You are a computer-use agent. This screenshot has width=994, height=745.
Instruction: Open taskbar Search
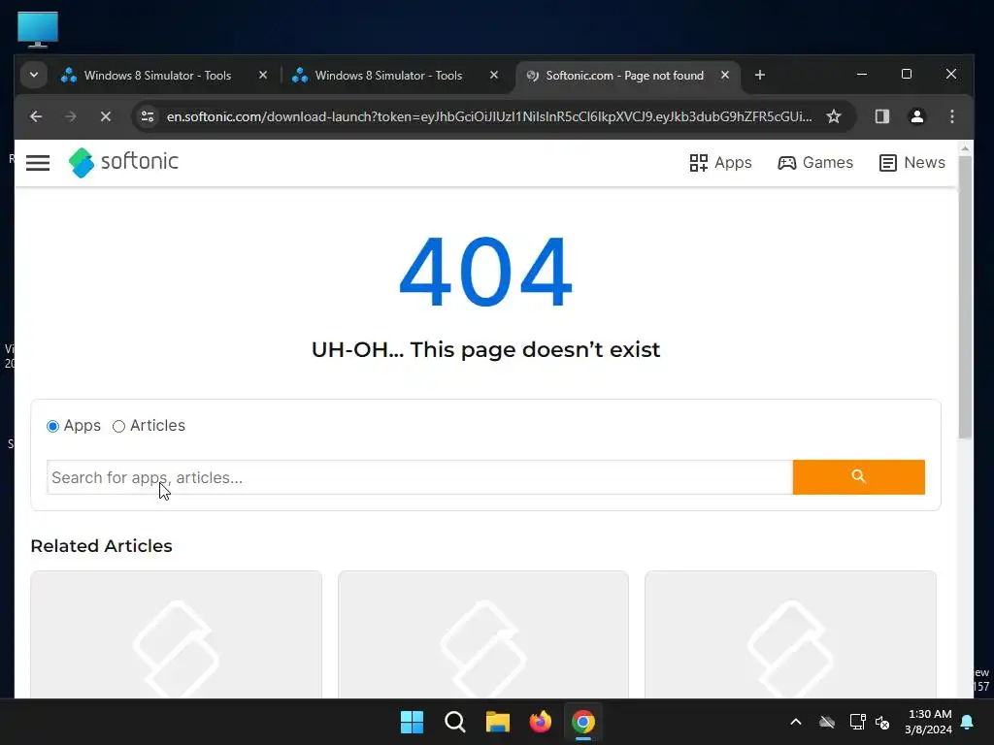tap(454, 722)
